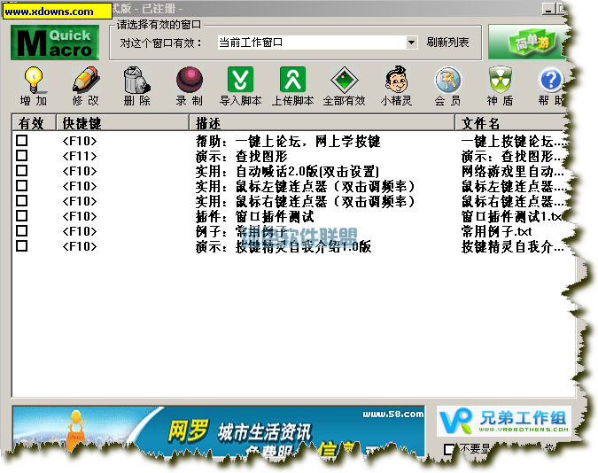Select 演示：按键精灵自我介绍1.0版 description
This screenshot has width=598, height=473.
(x=283, y=247)
